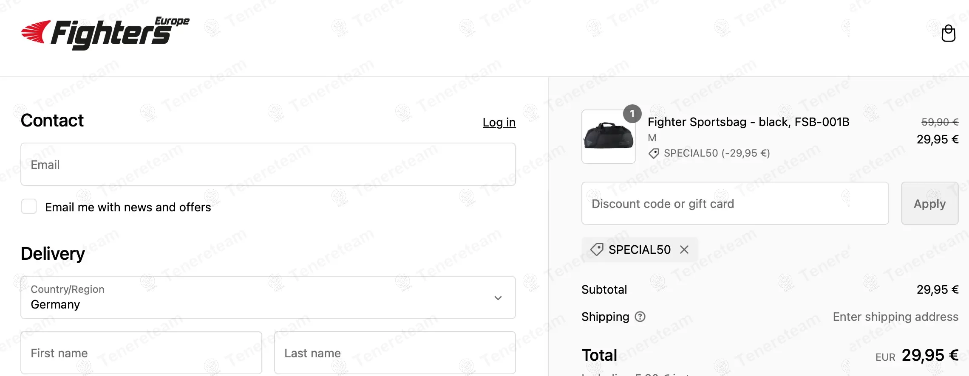Image resolution: width=969 pixels, height=376 pixels.
Task: Open the shopping bag cart icon
Action: 948,34
